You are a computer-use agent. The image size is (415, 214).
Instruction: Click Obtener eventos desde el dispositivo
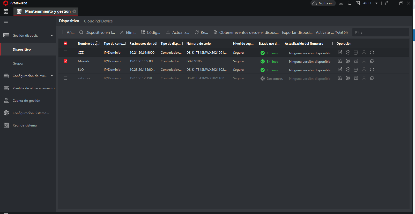tap(246, 33)
